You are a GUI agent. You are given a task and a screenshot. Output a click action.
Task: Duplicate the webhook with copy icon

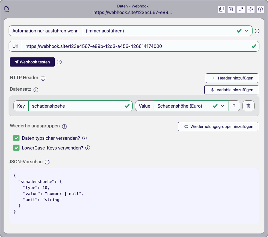222,9
